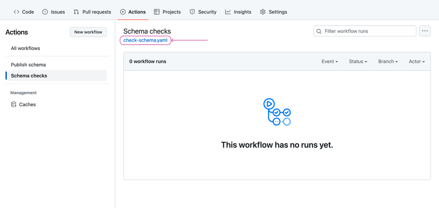Image resolution: width=439 pixels, height=208 pixels.
Task: Click the New workflow button
Action: 88,32
